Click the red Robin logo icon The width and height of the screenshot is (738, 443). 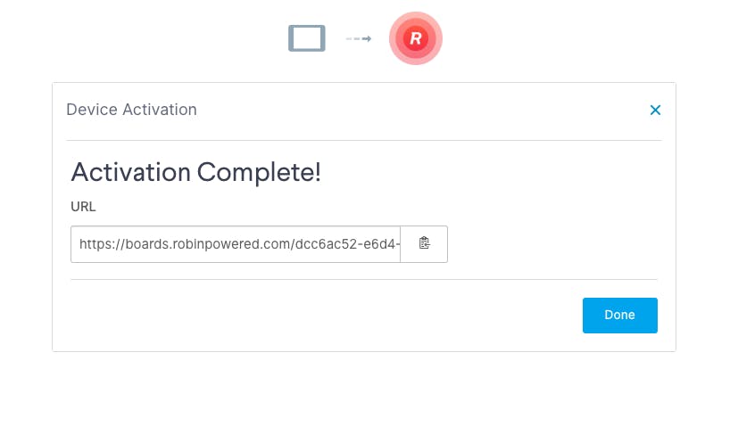416,38
